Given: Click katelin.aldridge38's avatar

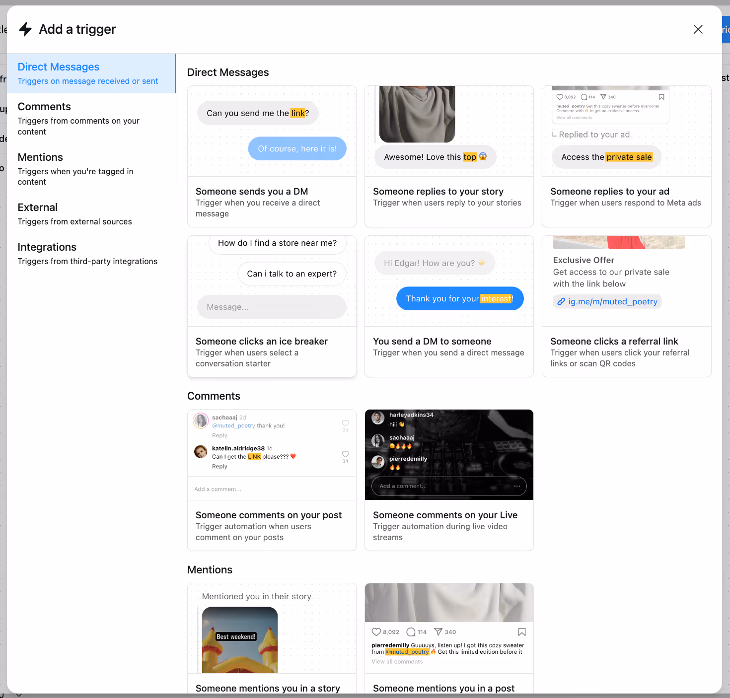Looking at the screenshot, I should pyautogui.click(x=201, y=451).
